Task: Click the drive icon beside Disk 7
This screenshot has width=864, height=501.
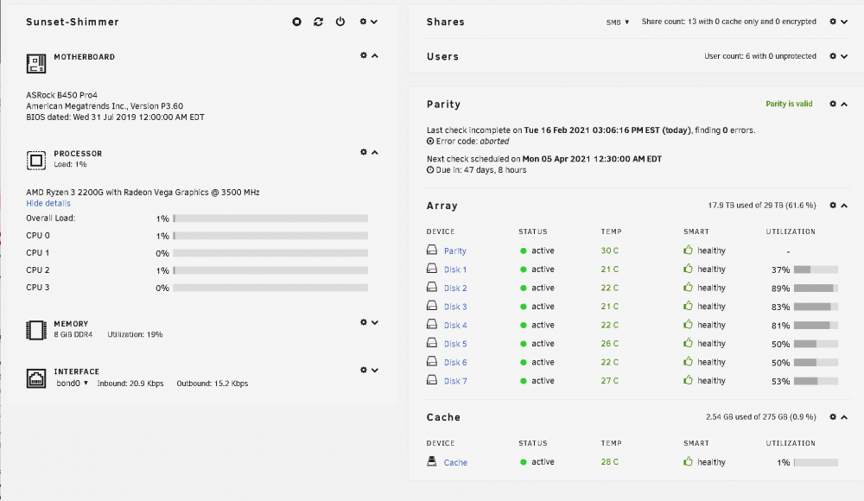Action: click(x=432, y=380)
